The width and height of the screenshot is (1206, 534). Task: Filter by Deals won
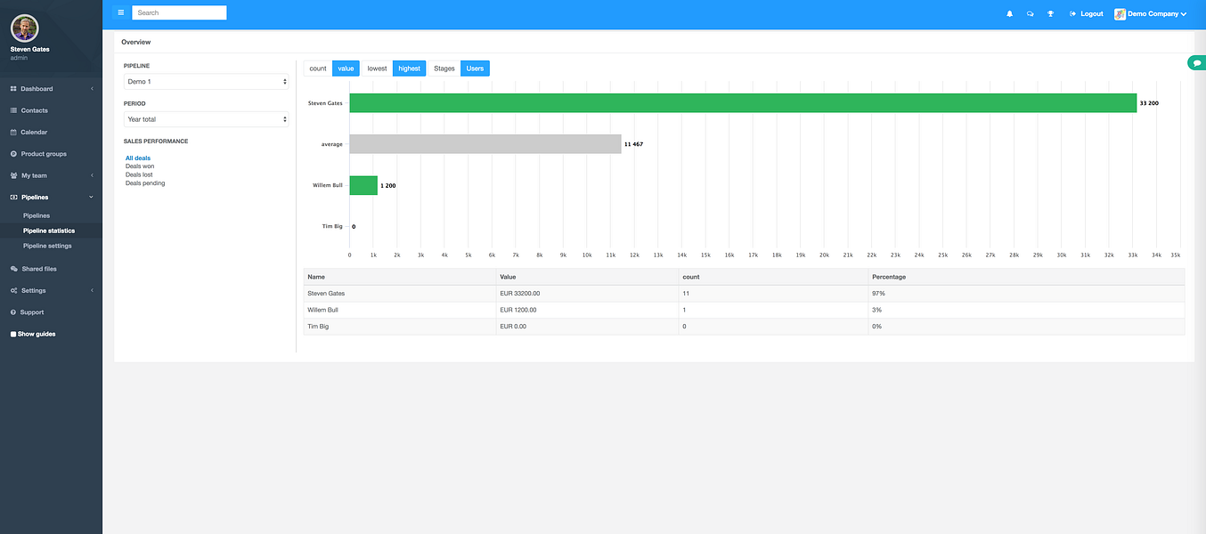(x=140, y=166)
